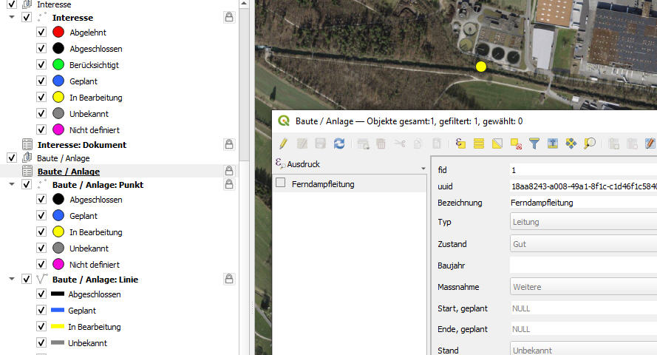
Task: Toggle the Berücksichtigt legend checkbox
Action: [42, 65]
